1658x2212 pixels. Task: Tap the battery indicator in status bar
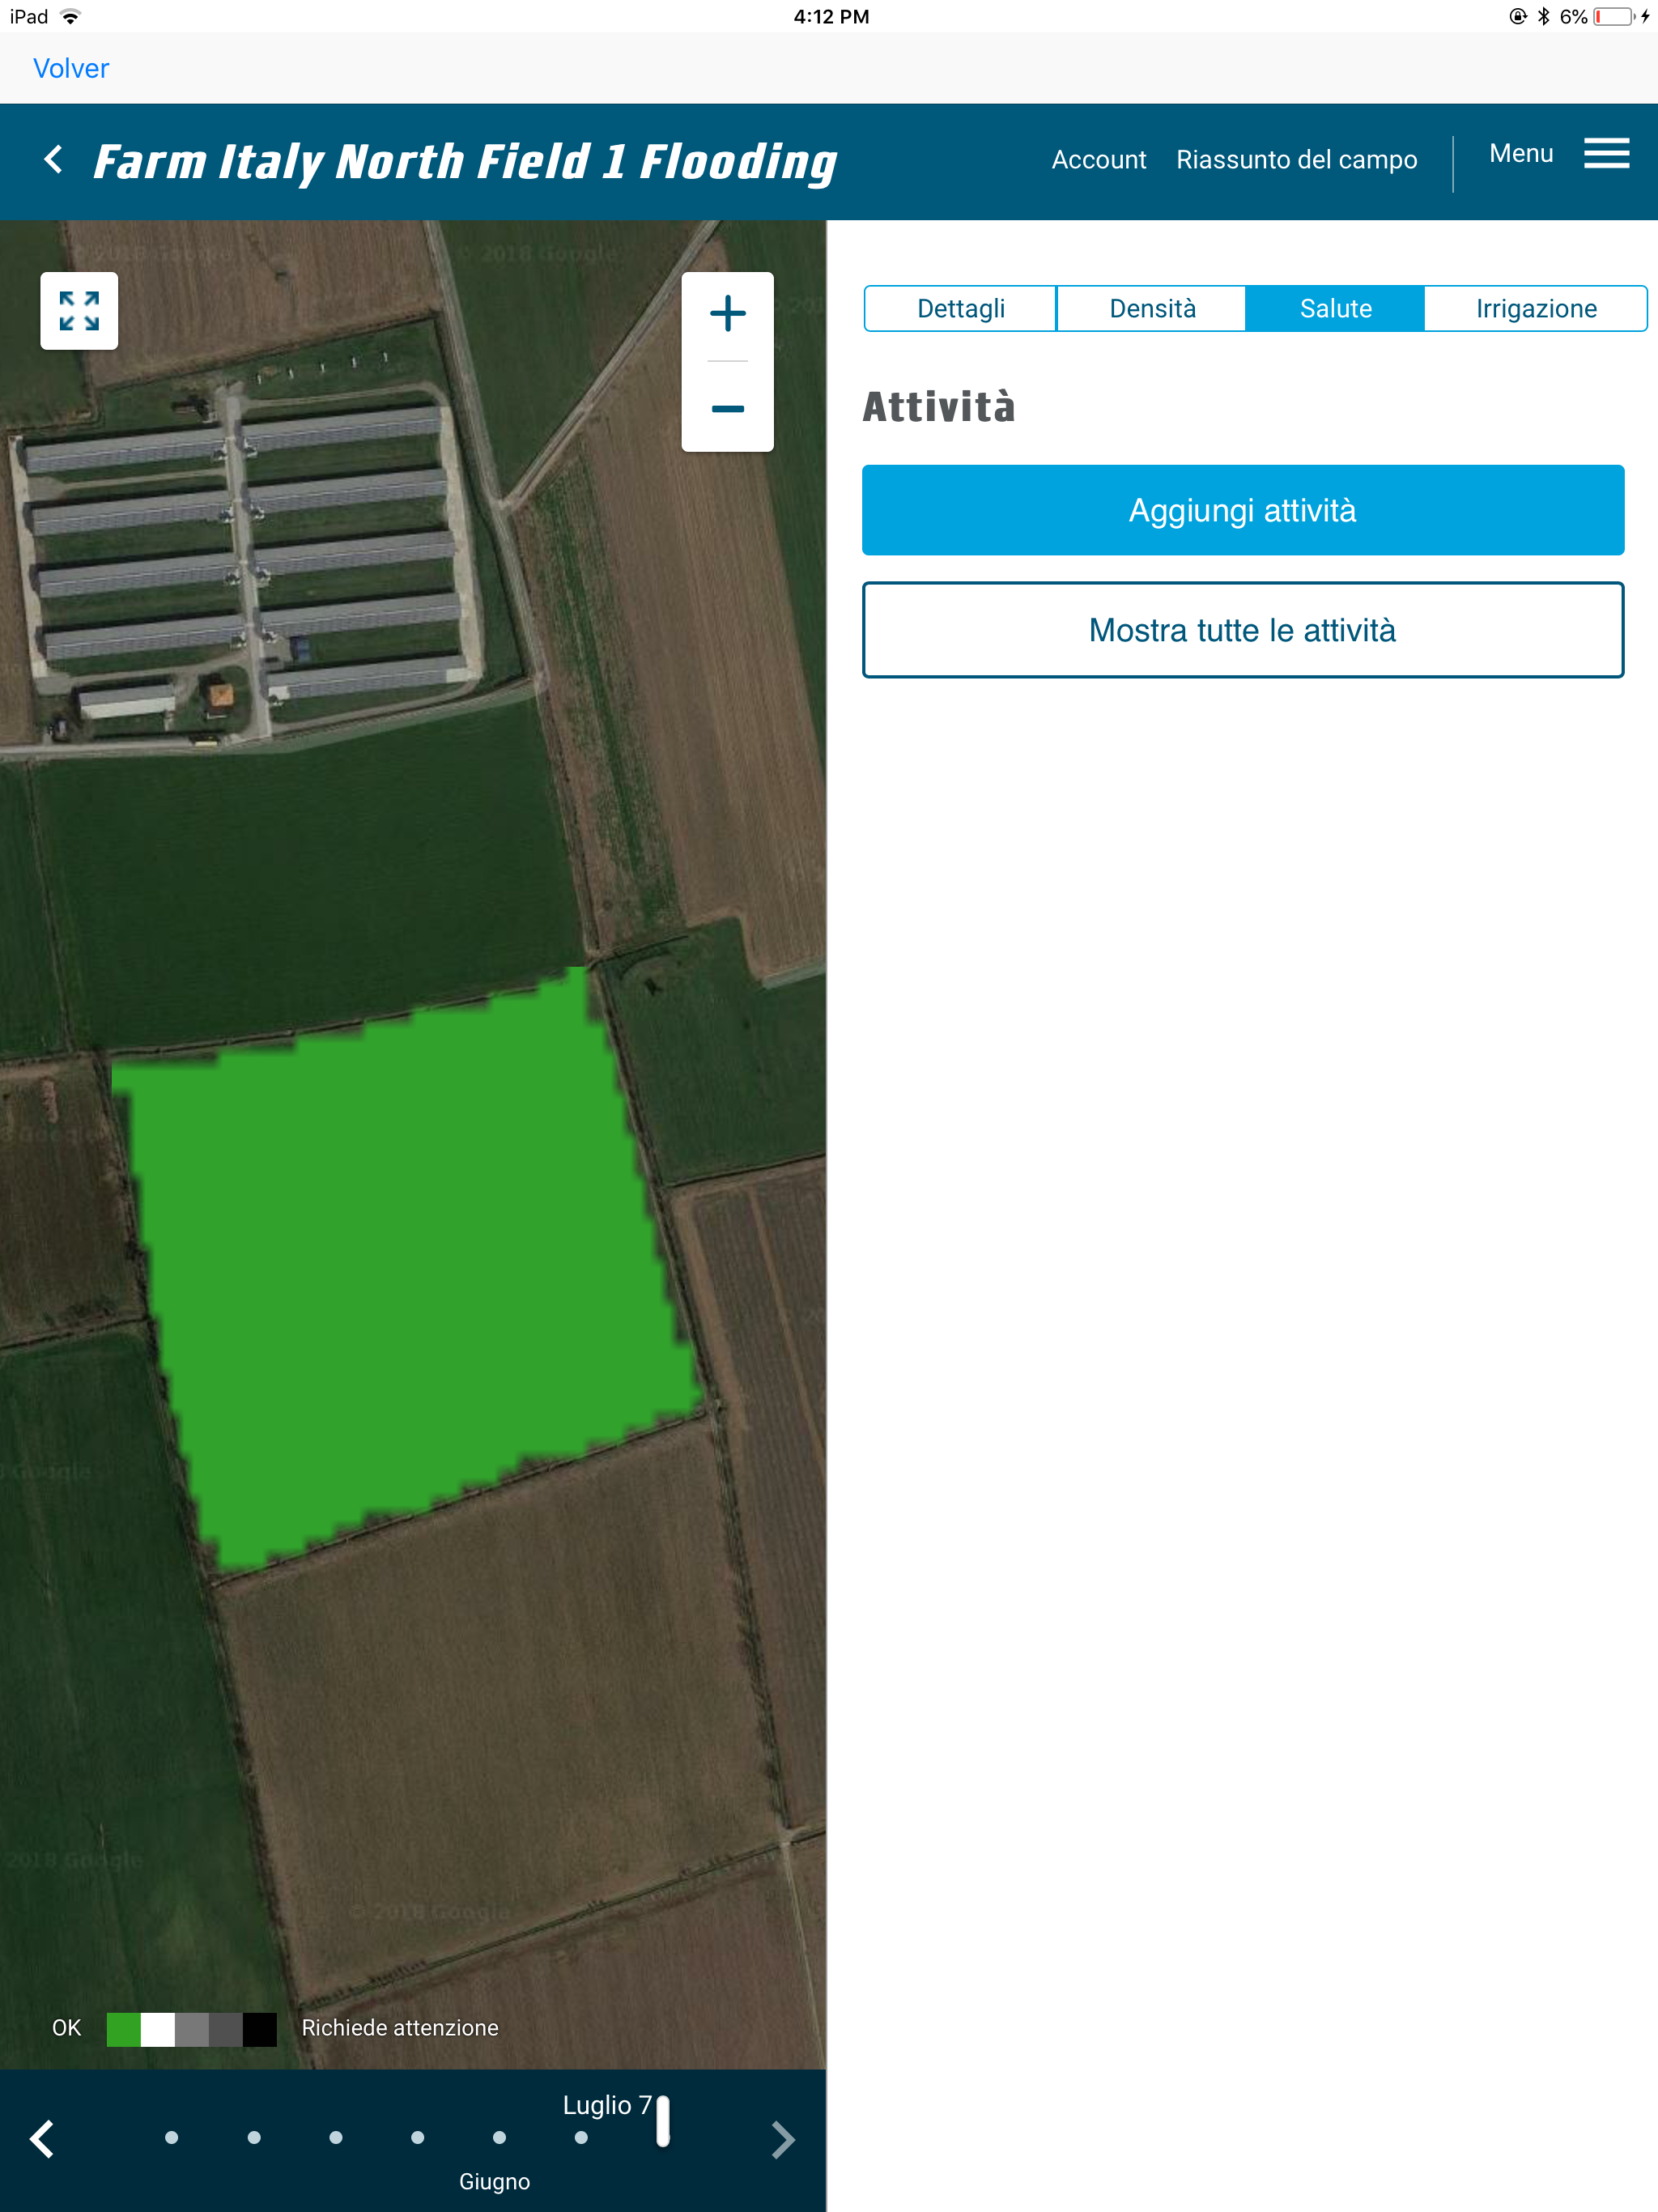pyautogui.click(x=1615, y=16)
